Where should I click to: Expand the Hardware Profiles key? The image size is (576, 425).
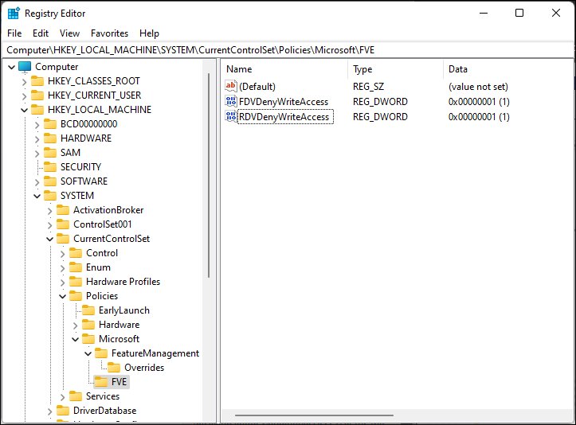(62, 282)
